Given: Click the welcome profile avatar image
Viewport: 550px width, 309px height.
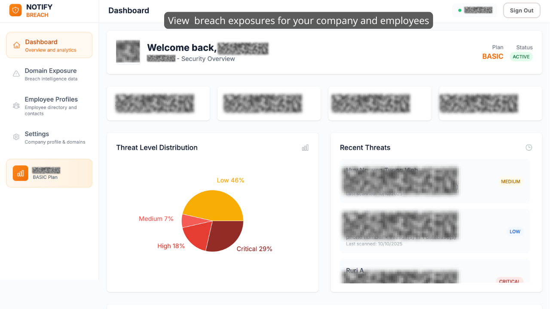Looking at the screenshot, I should (128, 51).
